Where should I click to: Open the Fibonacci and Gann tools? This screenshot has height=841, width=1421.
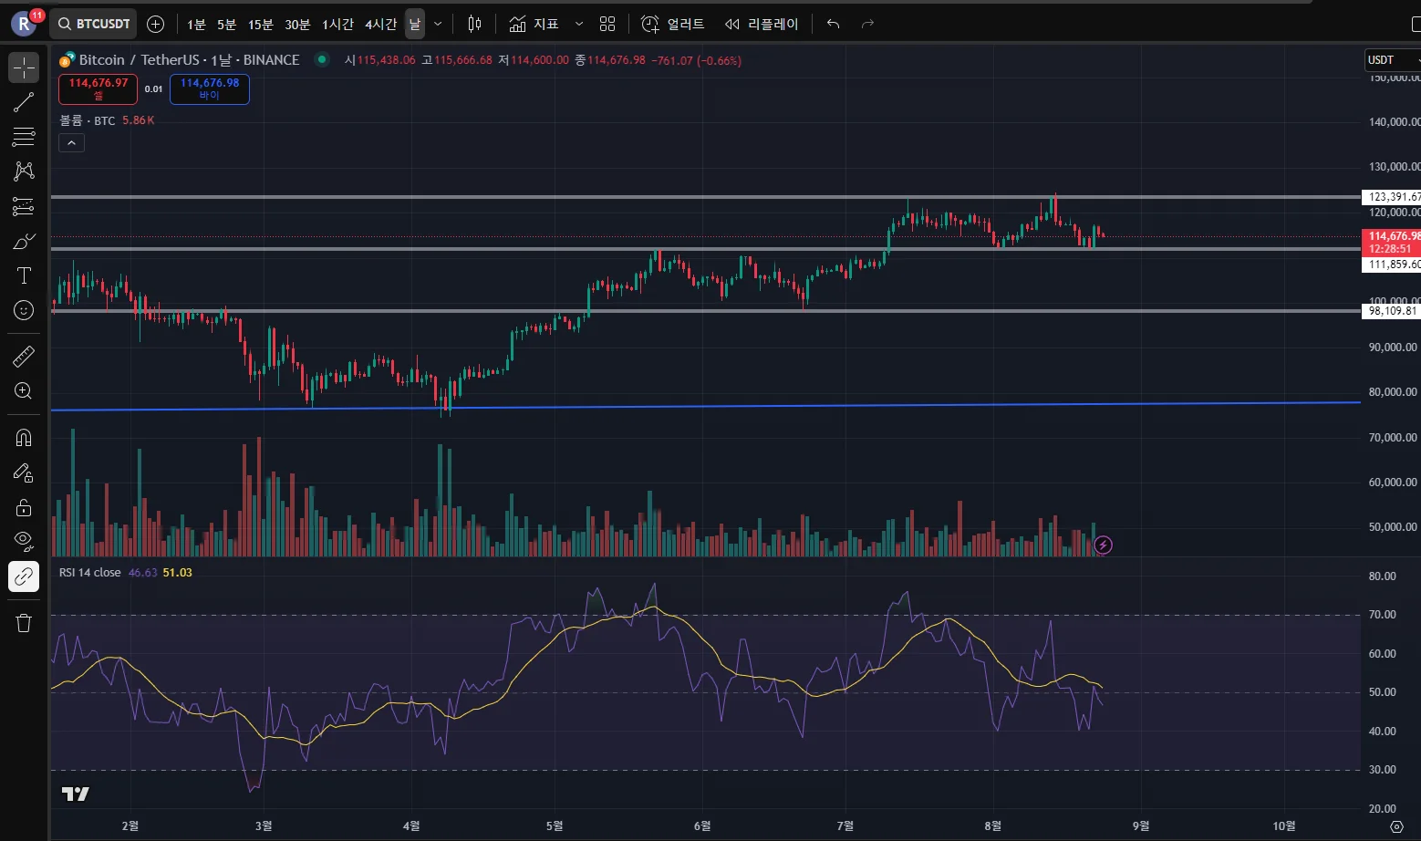(x=24, y=137)
